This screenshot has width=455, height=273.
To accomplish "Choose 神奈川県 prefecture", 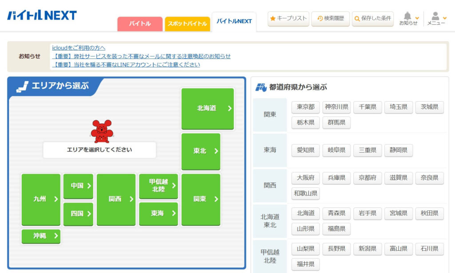I will click(x=337, y=107).
